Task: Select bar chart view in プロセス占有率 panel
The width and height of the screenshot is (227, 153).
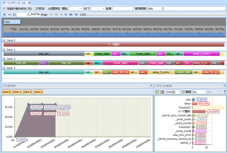Action: pyautogui.click(x=162, y=92)
